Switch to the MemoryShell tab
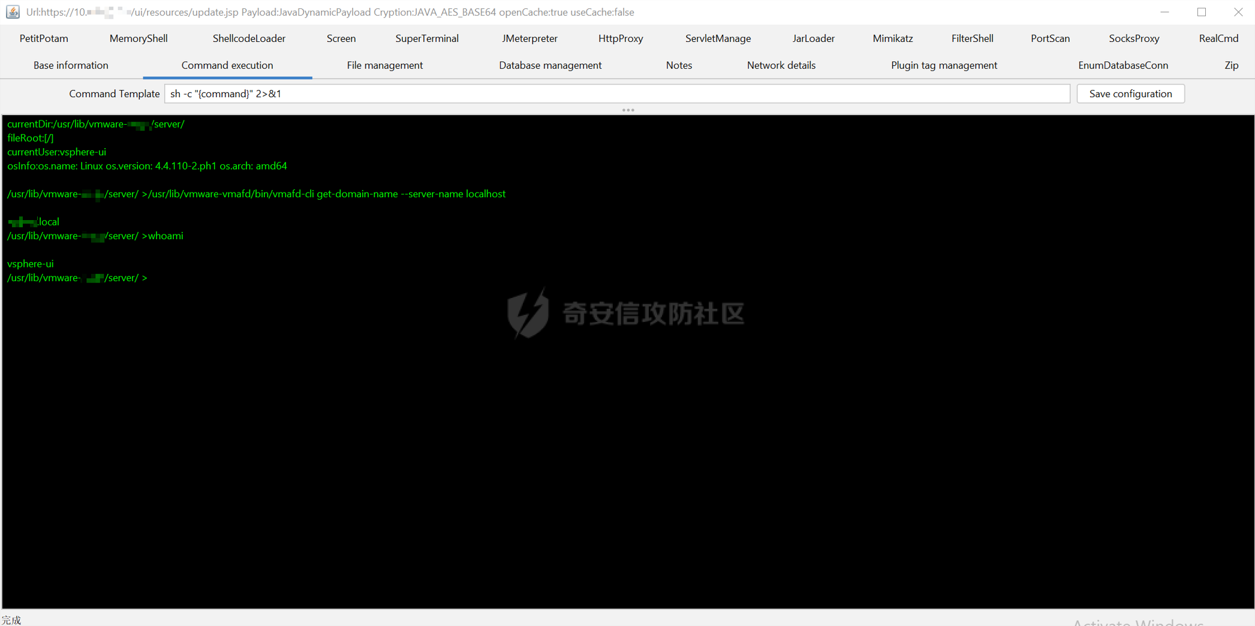Screen dimensions: 1255x626 139,38
